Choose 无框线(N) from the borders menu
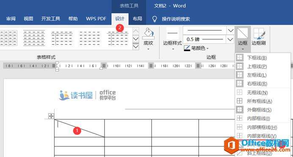This screenshot has width=293, height=157. point(263,92)
